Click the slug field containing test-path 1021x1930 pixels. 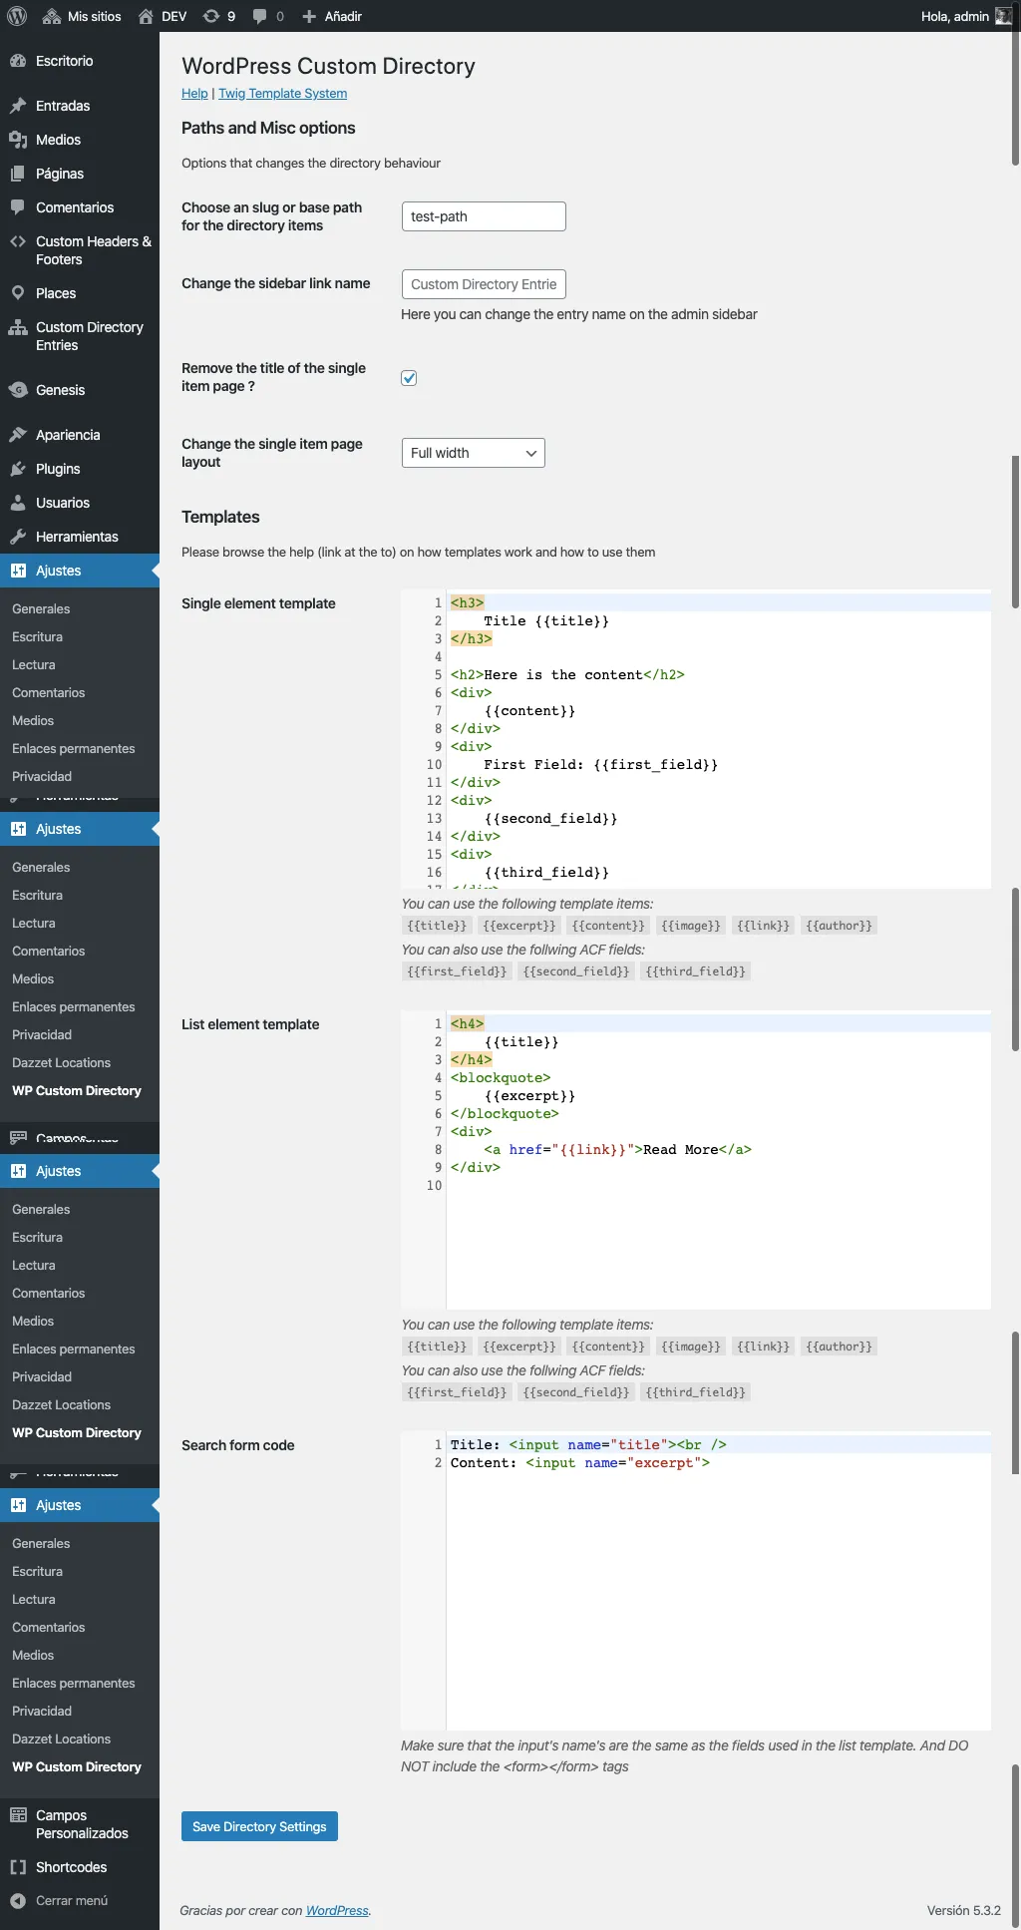coord(484,216)
